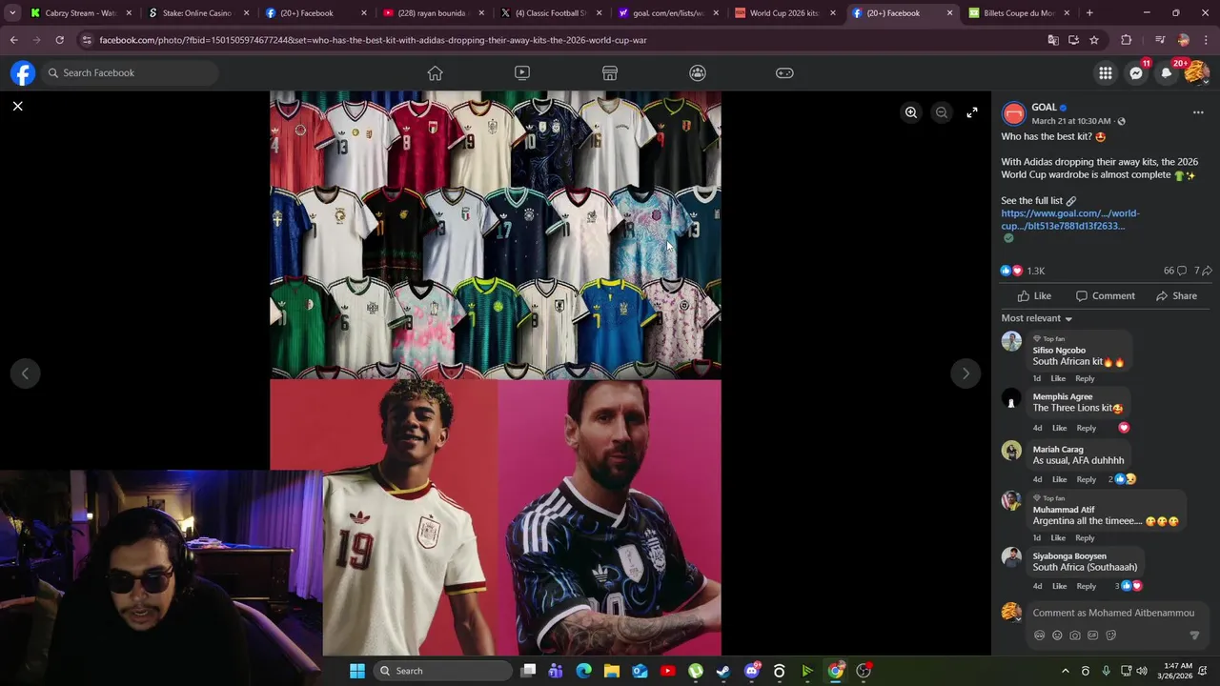Like the GOAL post
The height and width of the screenshot is (686, 1220).
pos(1034,296)
